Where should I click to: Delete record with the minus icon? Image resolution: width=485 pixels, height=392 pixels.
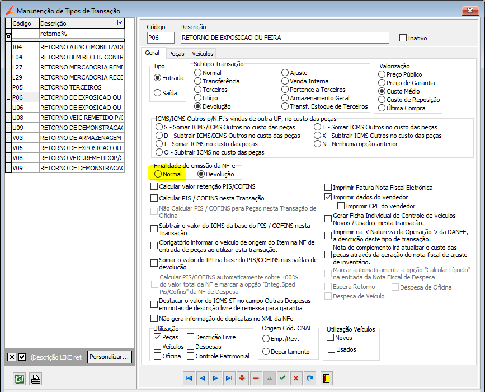click(x=256, y=378)
